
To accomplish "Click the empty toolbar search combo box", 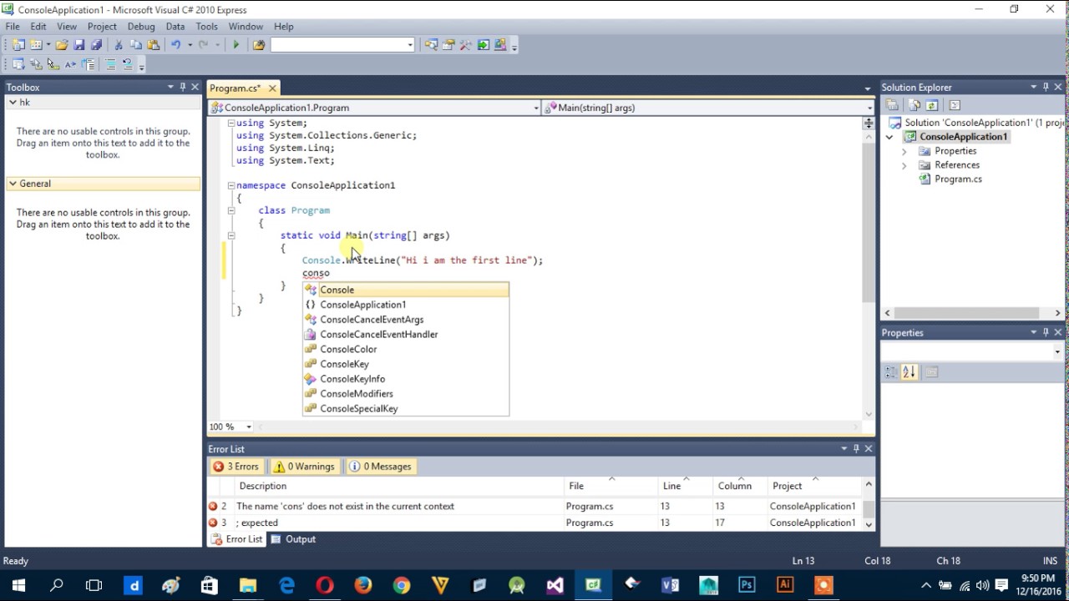I will point(342,45).
